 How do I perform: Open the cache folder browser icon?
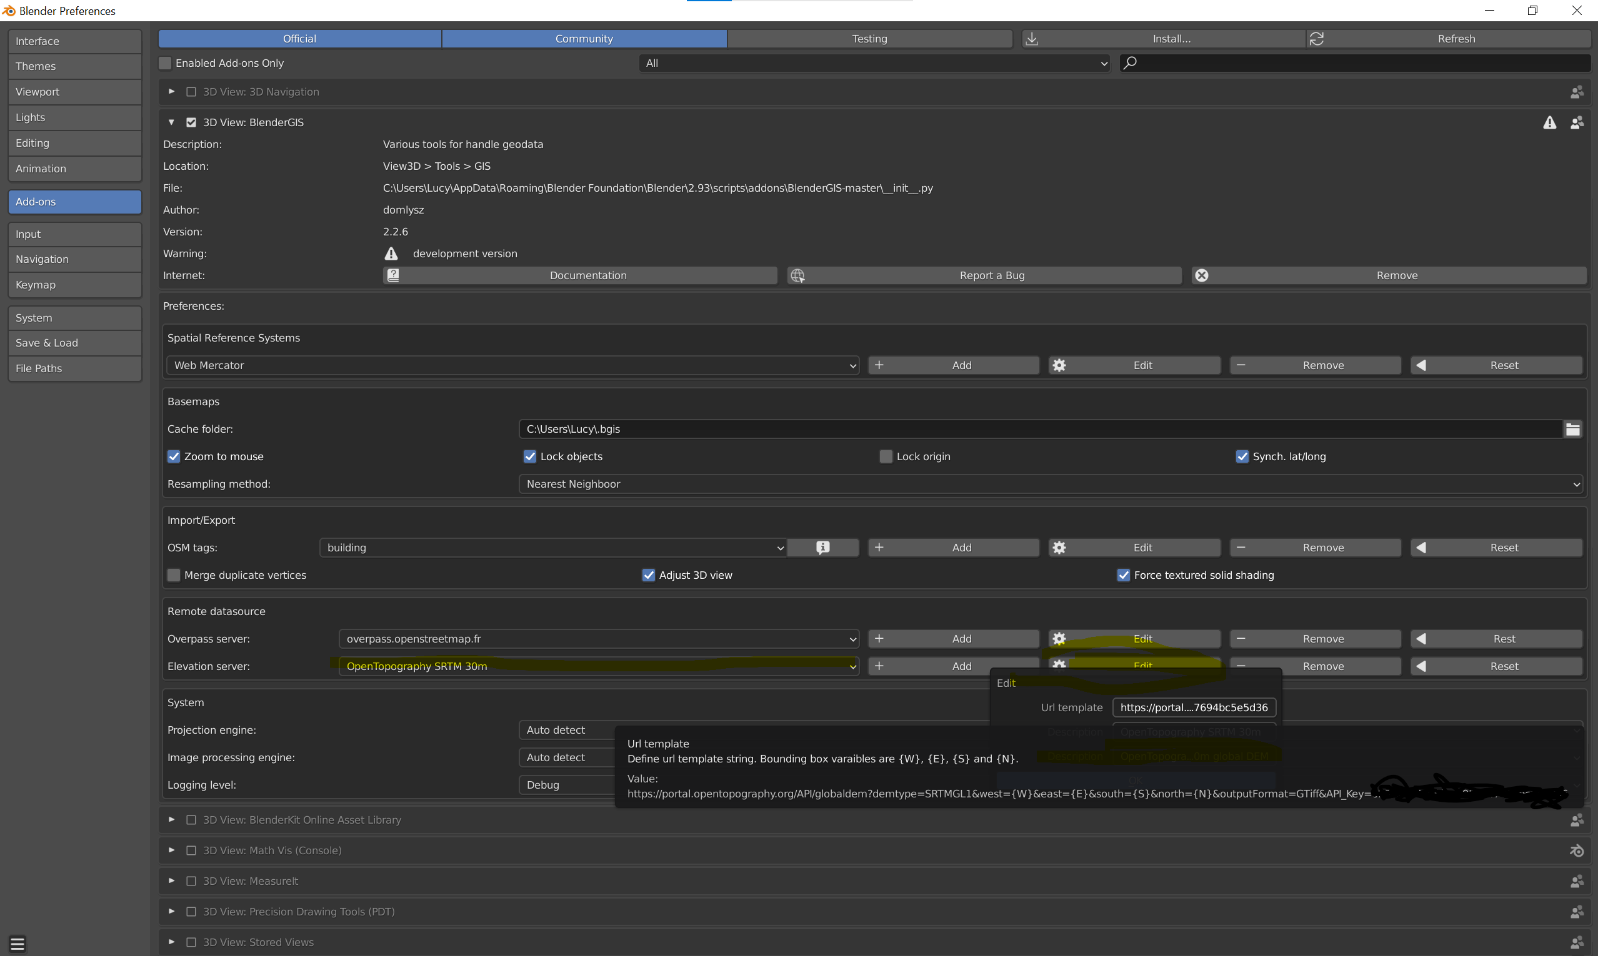click(x=1573, y=428)
